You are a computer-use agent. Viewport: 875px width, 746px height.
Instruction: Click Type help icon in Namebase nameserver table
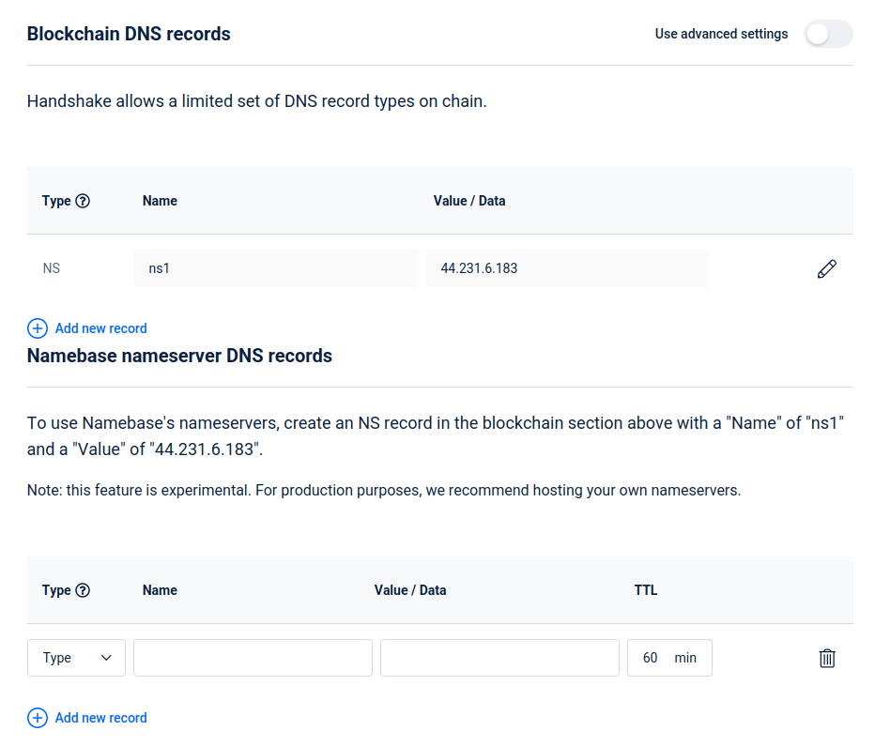coord(83,590)
